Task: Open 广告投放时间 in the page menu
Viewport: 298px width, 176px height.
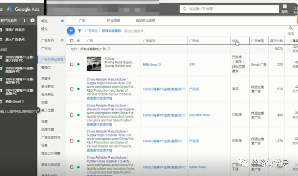Action: pos(50,137)
